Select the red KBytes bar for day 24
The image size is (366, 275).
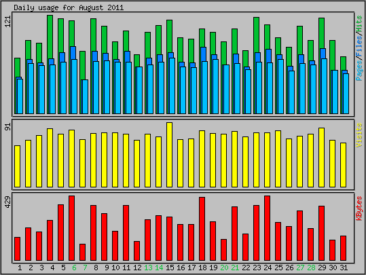(267, 228)
